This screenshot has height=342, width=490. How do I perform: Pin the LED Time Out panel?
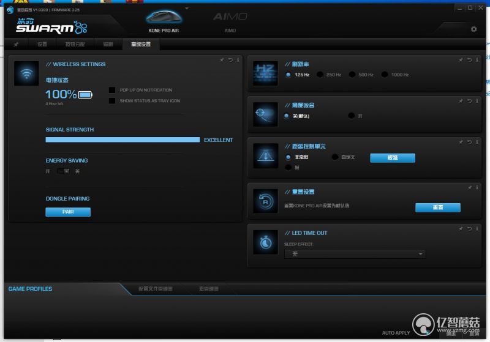pyautogui.click(x=461, y=229)
